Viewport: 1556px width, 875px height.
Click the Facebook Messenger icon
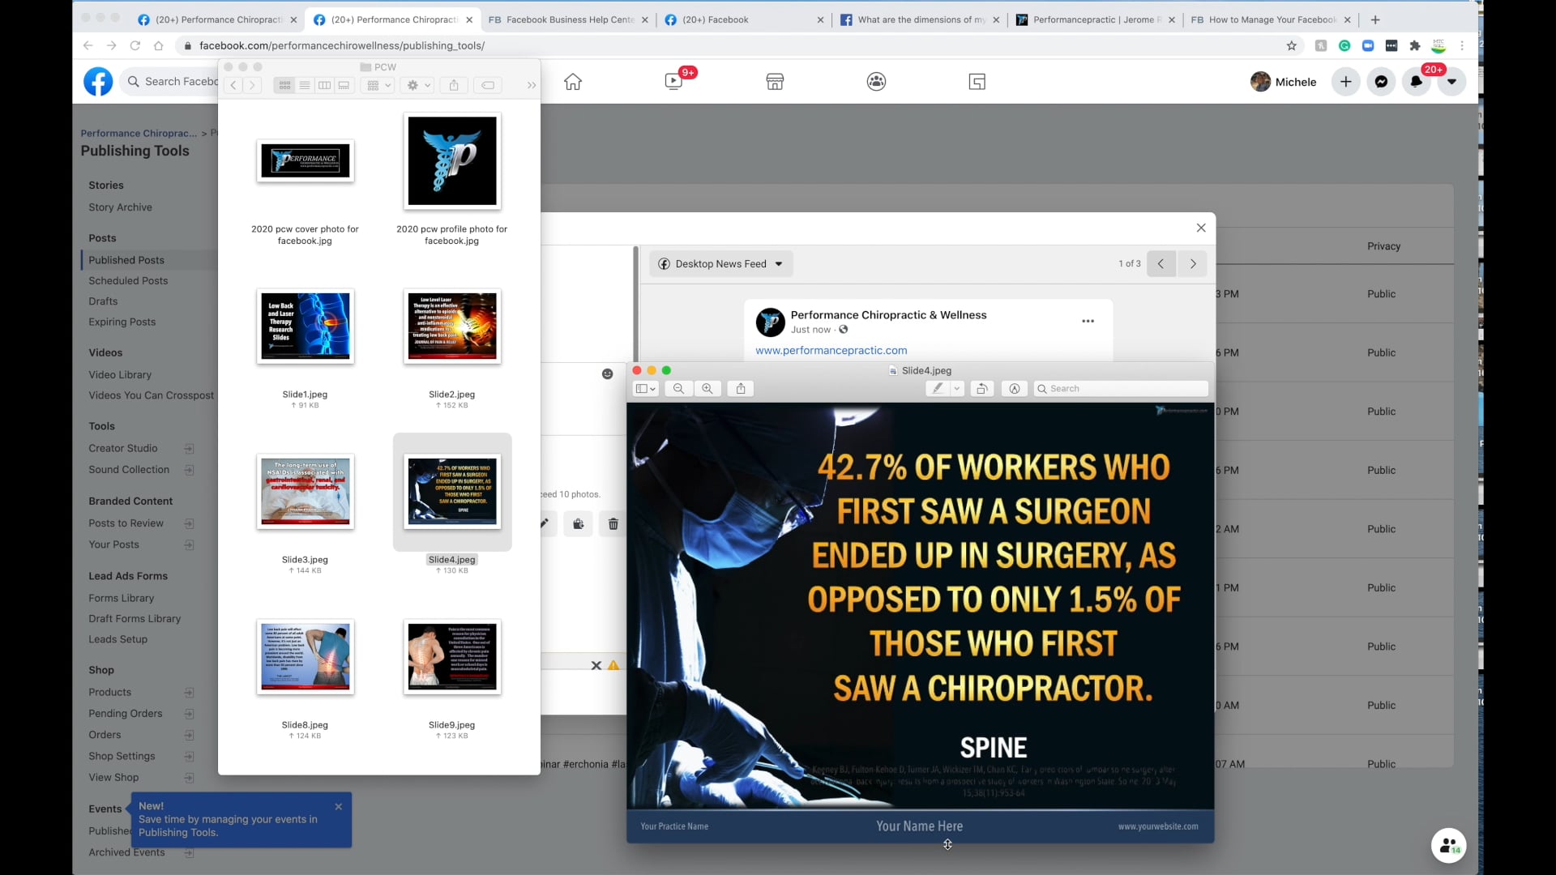(1380, 82)
